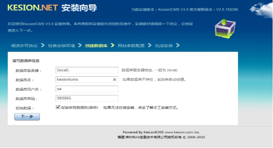Select the 数据库名 kesionicms input field
Viewport: 273px width, 148px height.
coord(87,80)
